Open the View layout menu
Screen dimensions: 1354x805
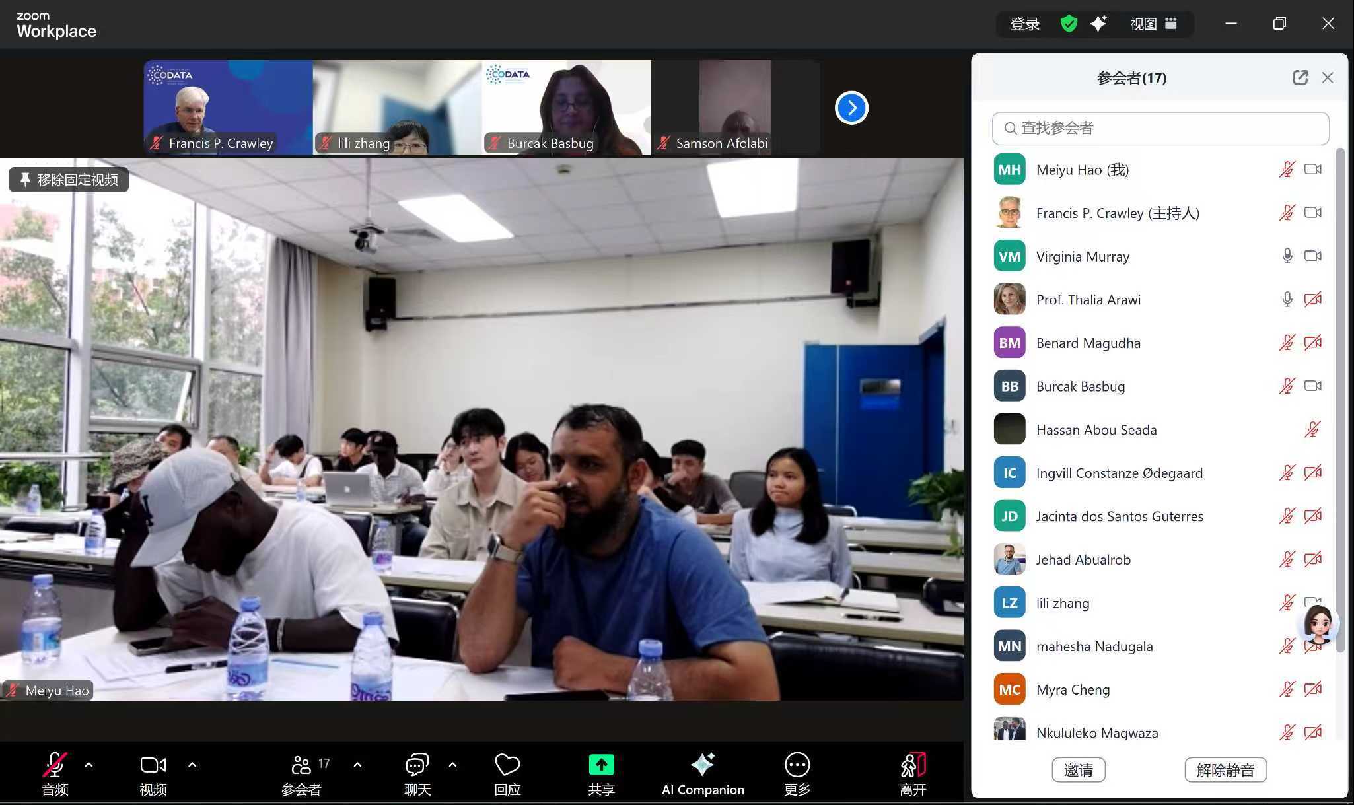coord(1153,24)
